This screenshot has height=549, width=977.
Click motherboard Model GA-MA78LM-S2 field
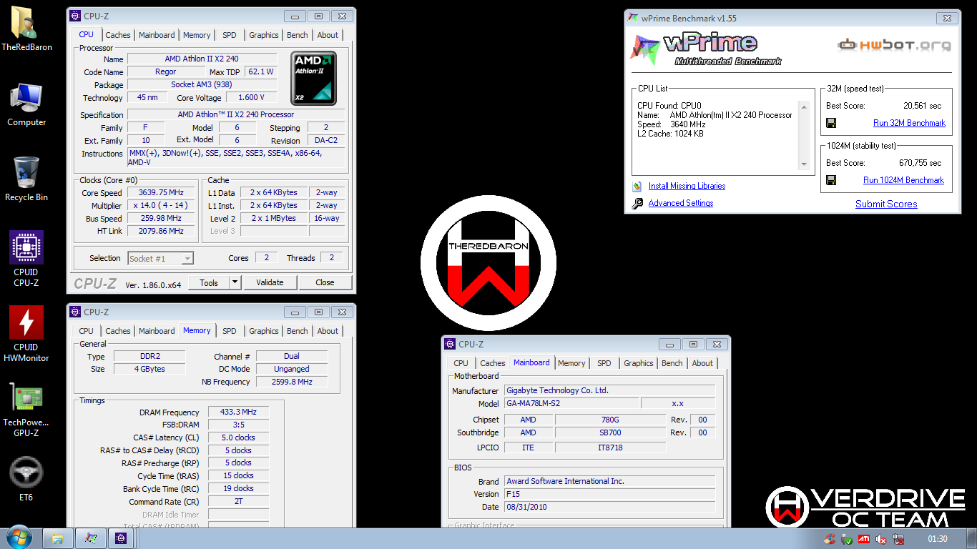(x=571, y=403)
